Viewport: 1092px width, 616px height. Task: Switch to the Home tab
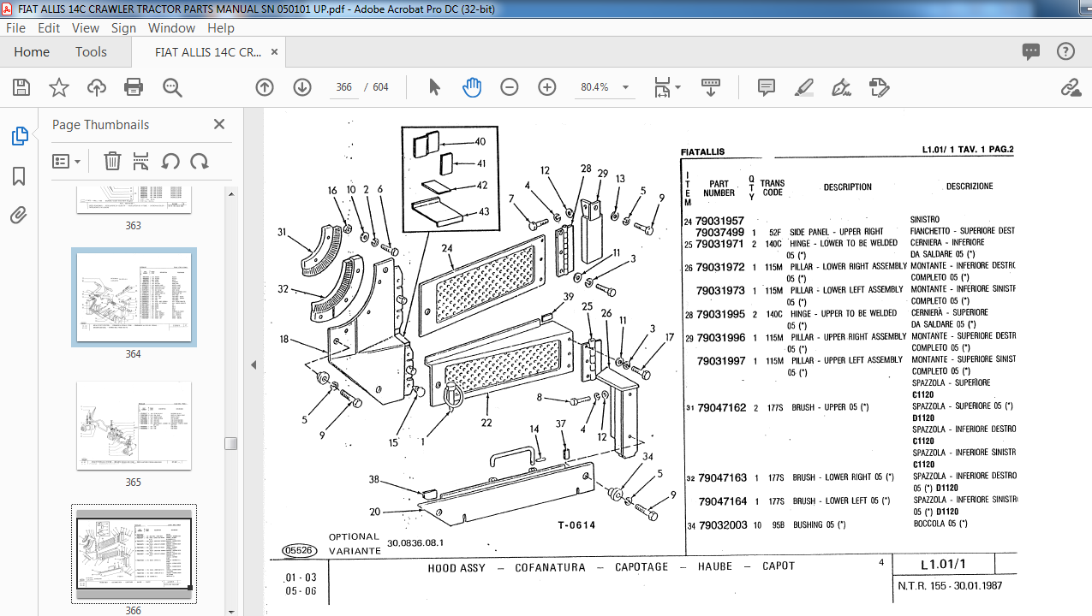click(x=32, y=51)
